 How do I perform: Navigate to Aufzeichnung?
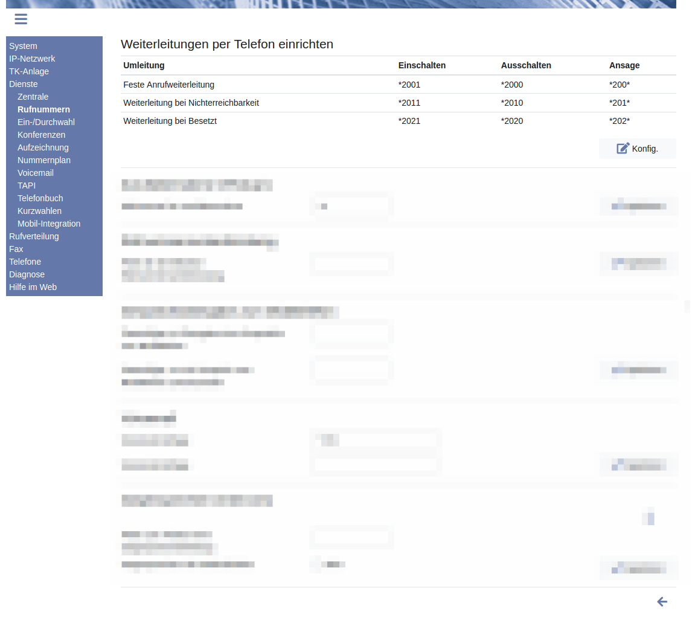click(43, 147)
